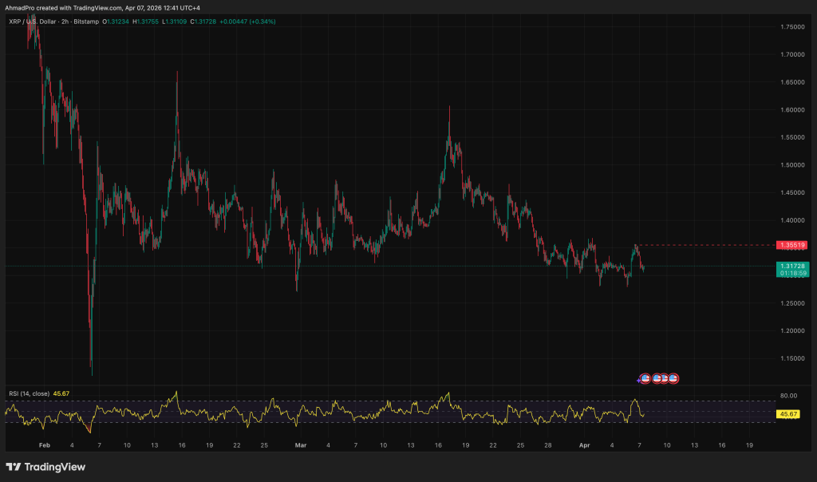Click the RSI (14, close) indicator legend
817x482 pixels.
(29, 393)
